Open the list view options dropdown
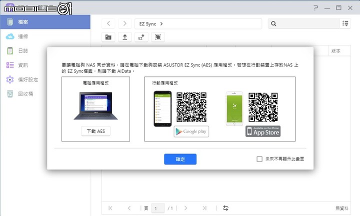This screenshot has height=216, width=360. click(x=345, y=23)
